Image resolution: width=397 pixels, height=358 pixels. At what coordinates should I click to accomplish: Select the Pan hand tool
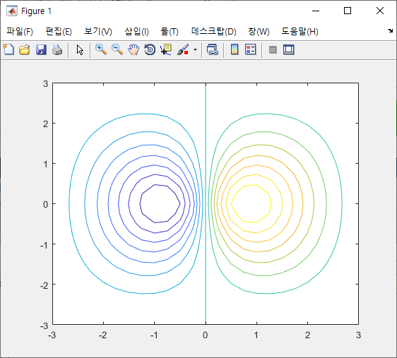coord(134,49)
